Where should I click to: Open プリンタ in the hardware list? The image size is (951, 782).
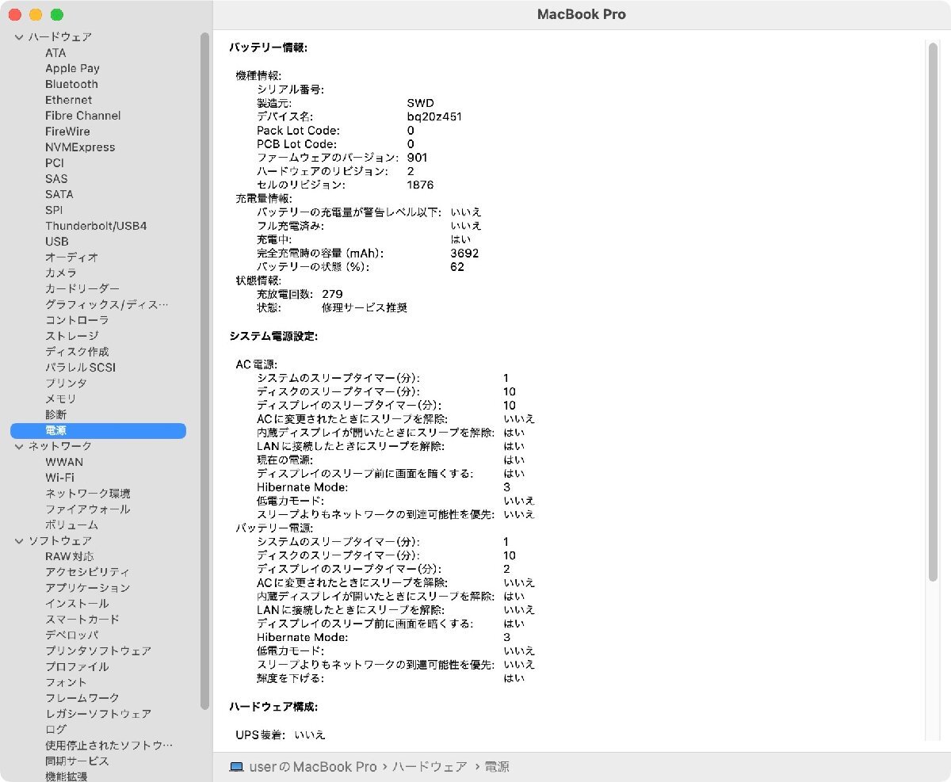click(66, 383)
